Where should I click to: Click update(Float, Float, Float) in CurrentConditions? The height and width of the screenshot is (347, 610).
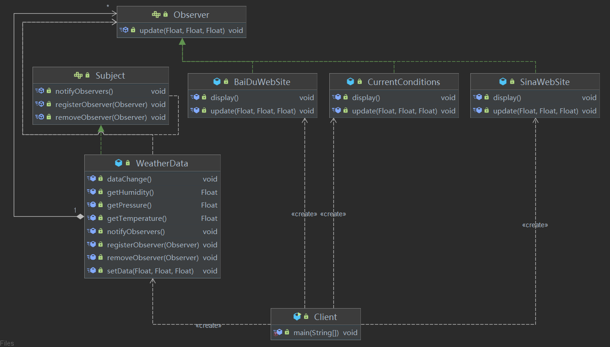click(395, 111)
